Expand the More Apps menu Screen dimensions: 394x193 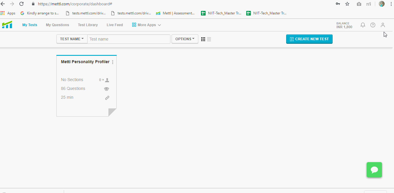[146, 25]
